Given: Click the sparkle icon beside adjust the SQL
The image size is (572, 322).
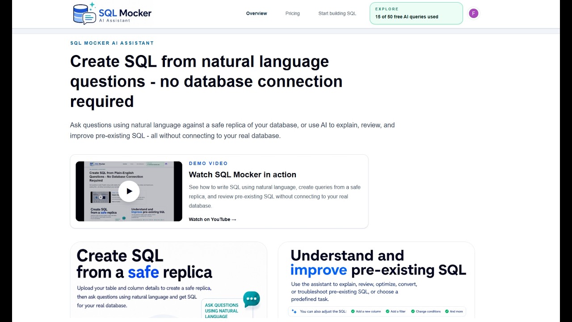Looking at the screenshot, I should tap(294, 311).
